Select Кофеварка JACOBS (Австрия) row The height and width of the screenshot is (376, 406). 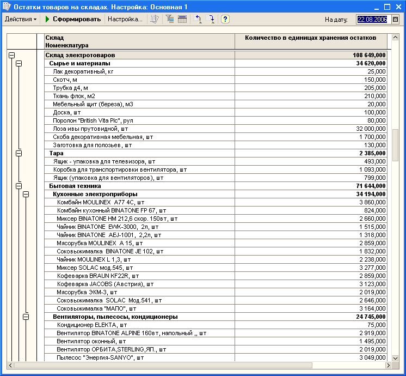(x=216, y=284)
